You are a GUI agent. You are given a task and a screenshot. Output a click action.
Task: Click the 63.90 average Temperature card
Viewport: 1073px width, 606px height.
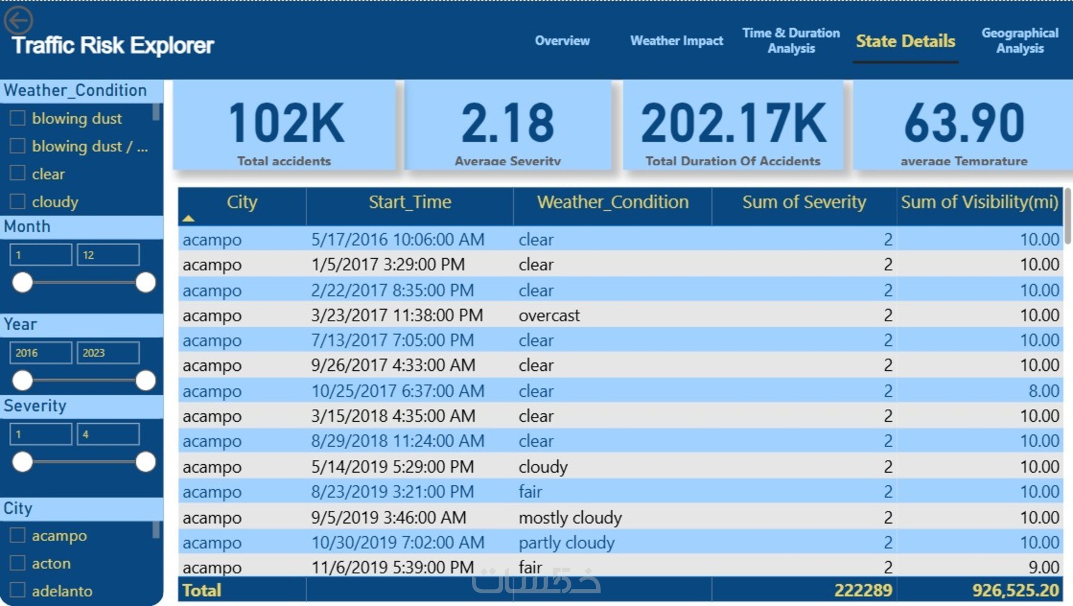(963, 125)
